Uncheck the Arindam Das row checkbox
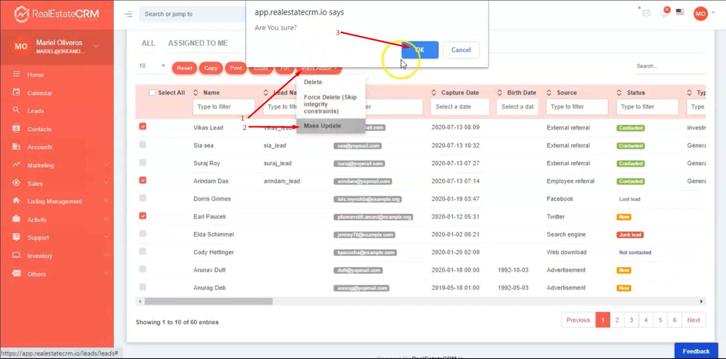 pos(143,180)
